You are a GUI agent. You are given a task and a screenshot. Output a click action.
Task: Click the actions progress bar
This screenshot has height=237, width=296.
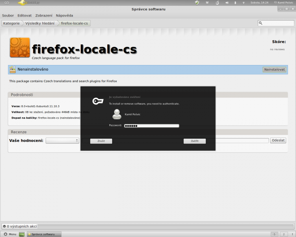pyautogui.click(x=165, y=226)
